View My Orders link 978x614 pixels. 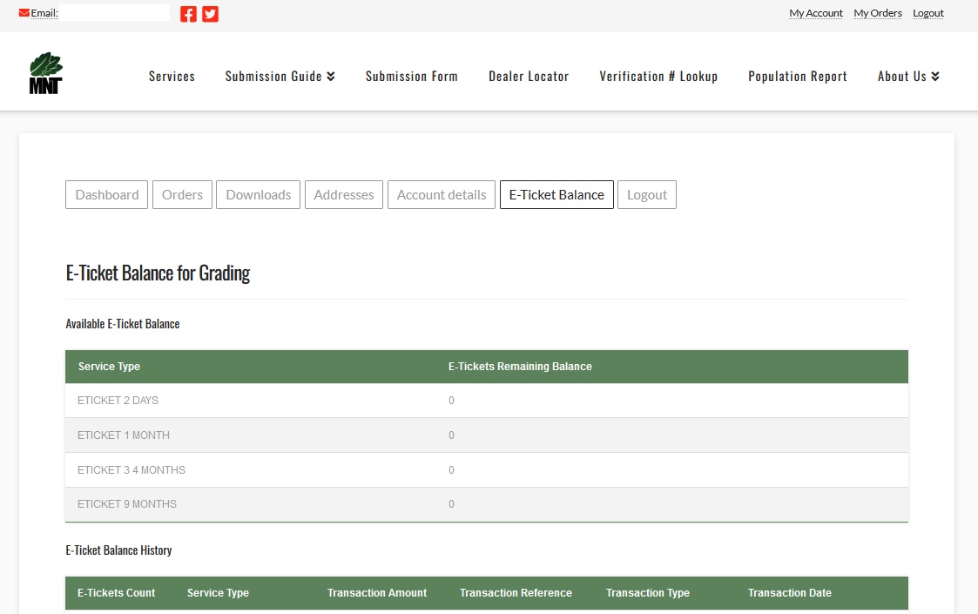click(878, 13)
